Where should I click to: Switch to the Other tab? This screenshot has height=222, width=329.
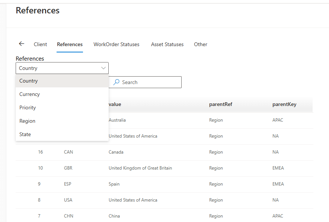(201, 45)
